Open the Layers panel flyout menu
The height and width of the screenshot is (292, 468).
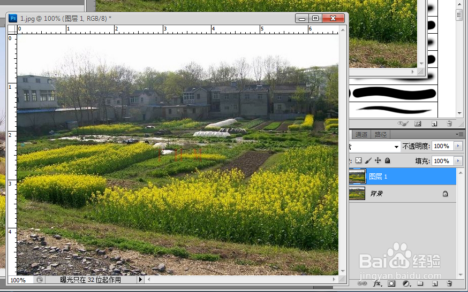(460, 134)
